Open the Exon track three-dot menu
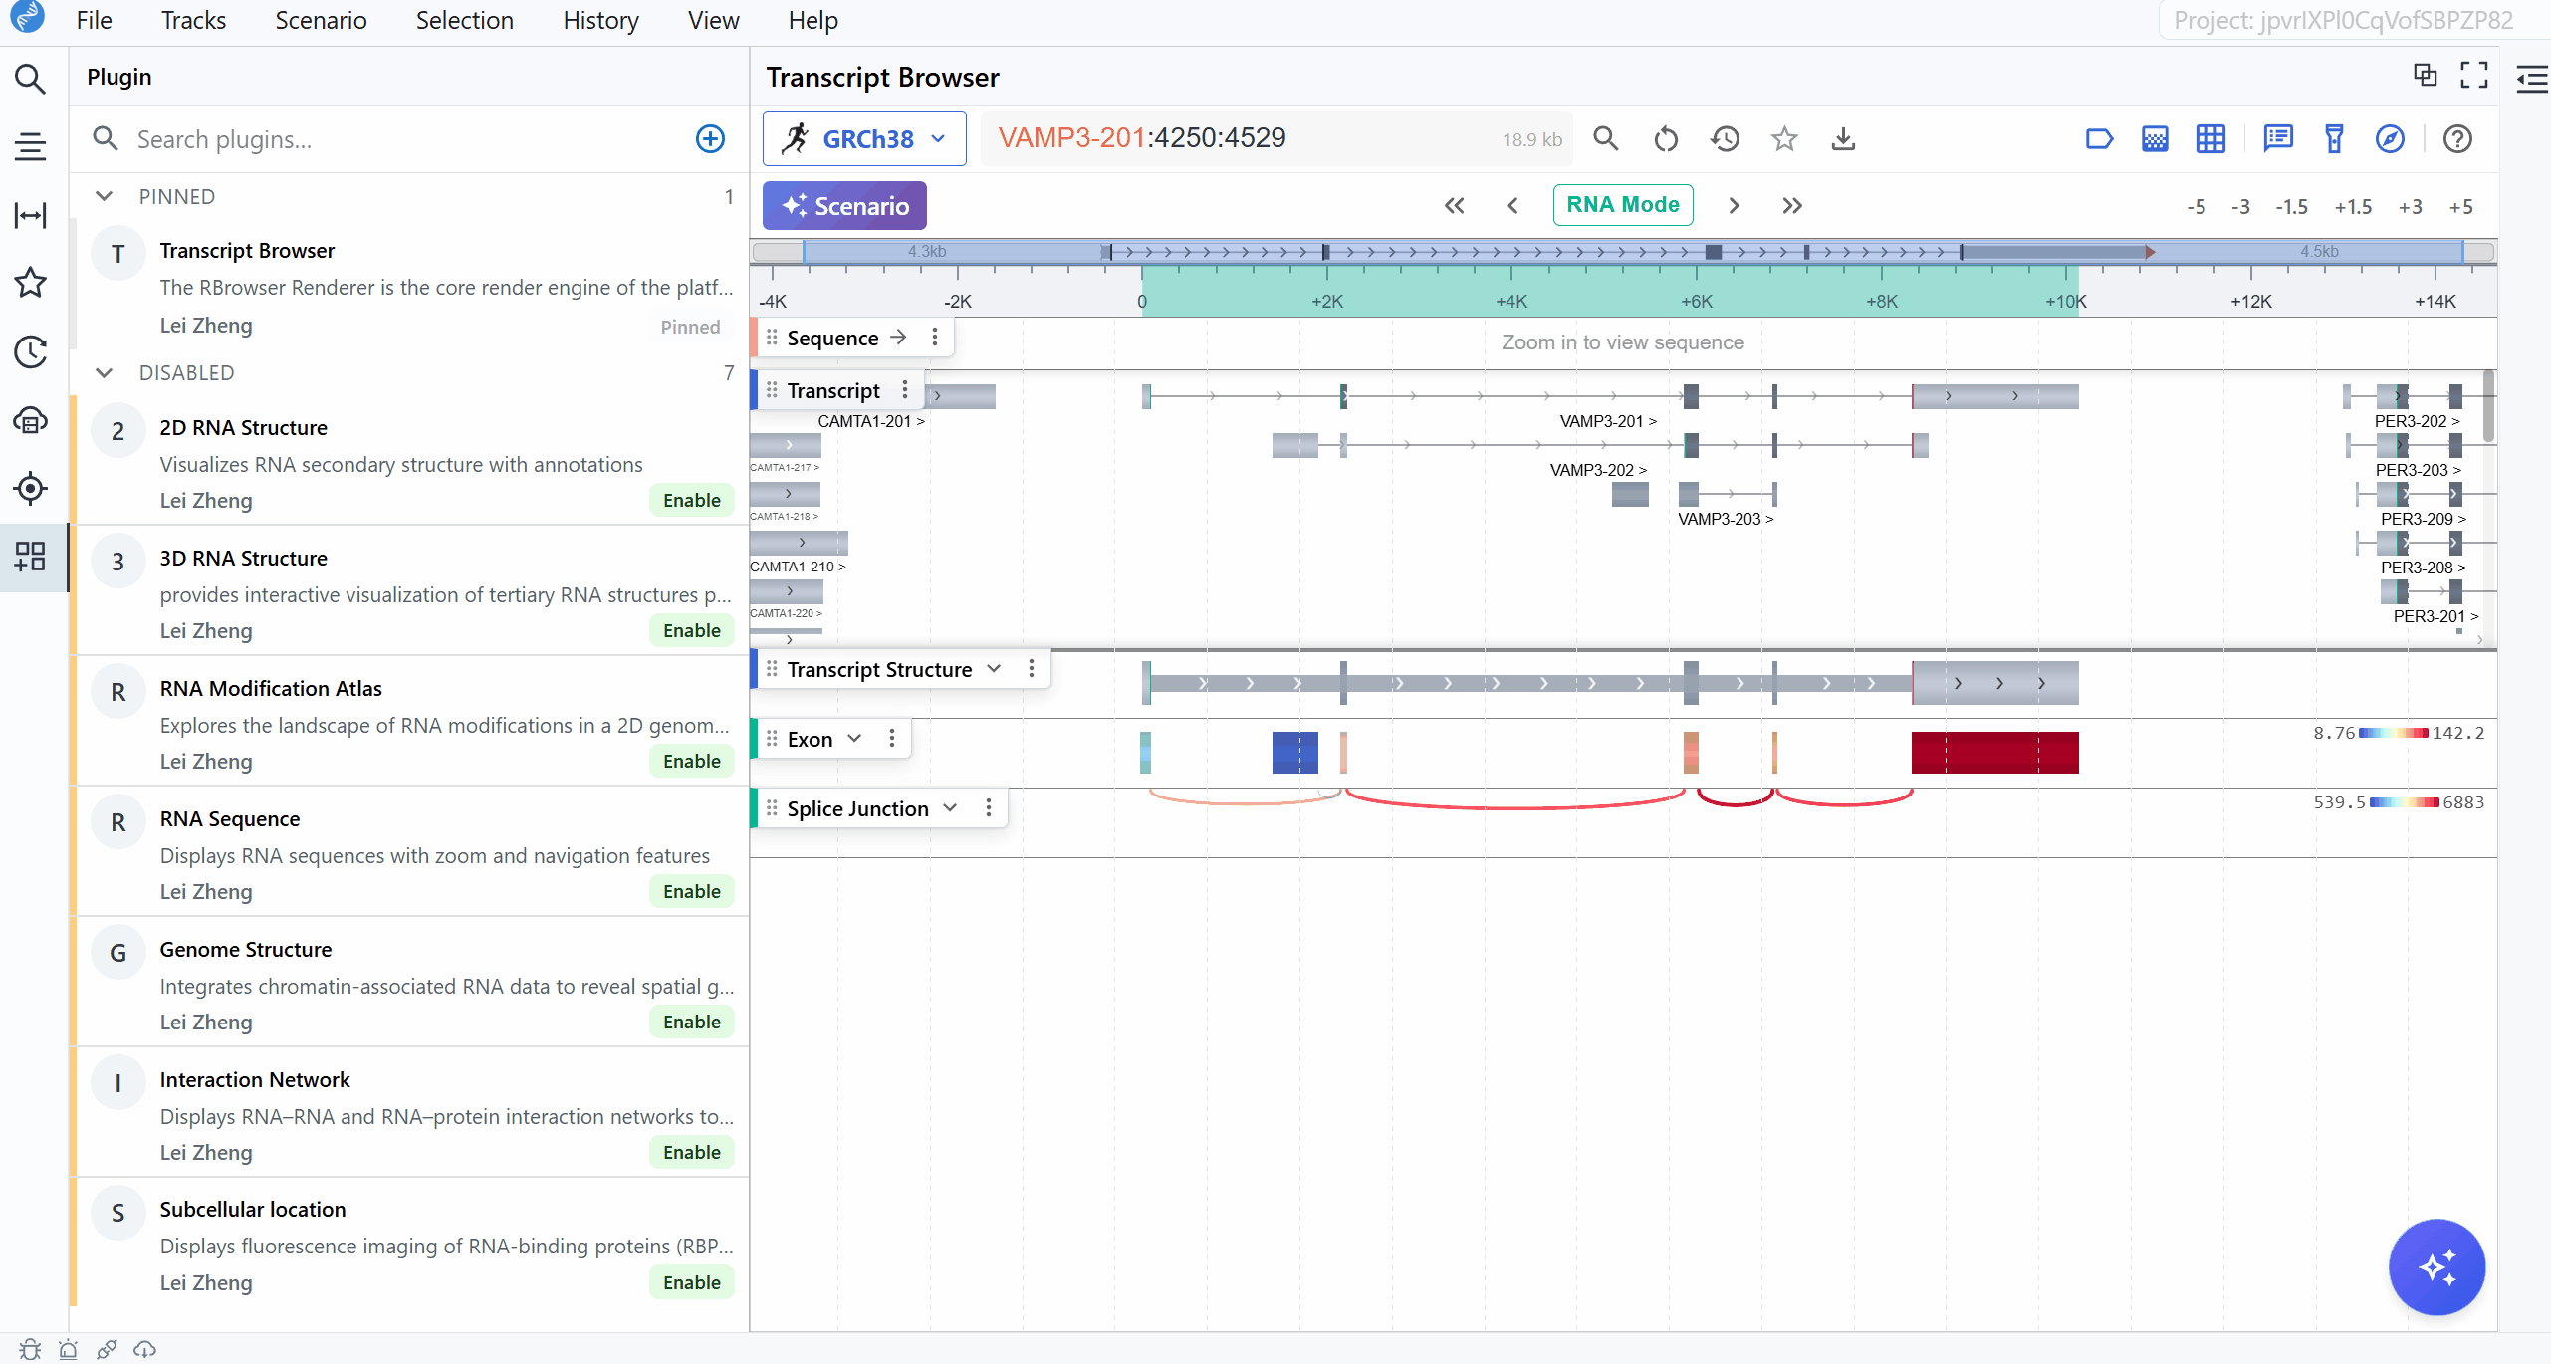2551x1364 pixels. coord(892,739)
